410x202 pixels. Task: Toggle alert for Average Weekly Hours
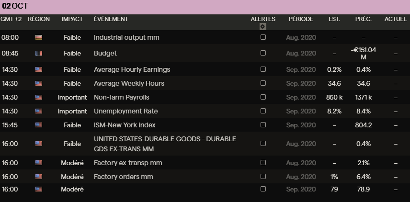(x=263, y=83)
